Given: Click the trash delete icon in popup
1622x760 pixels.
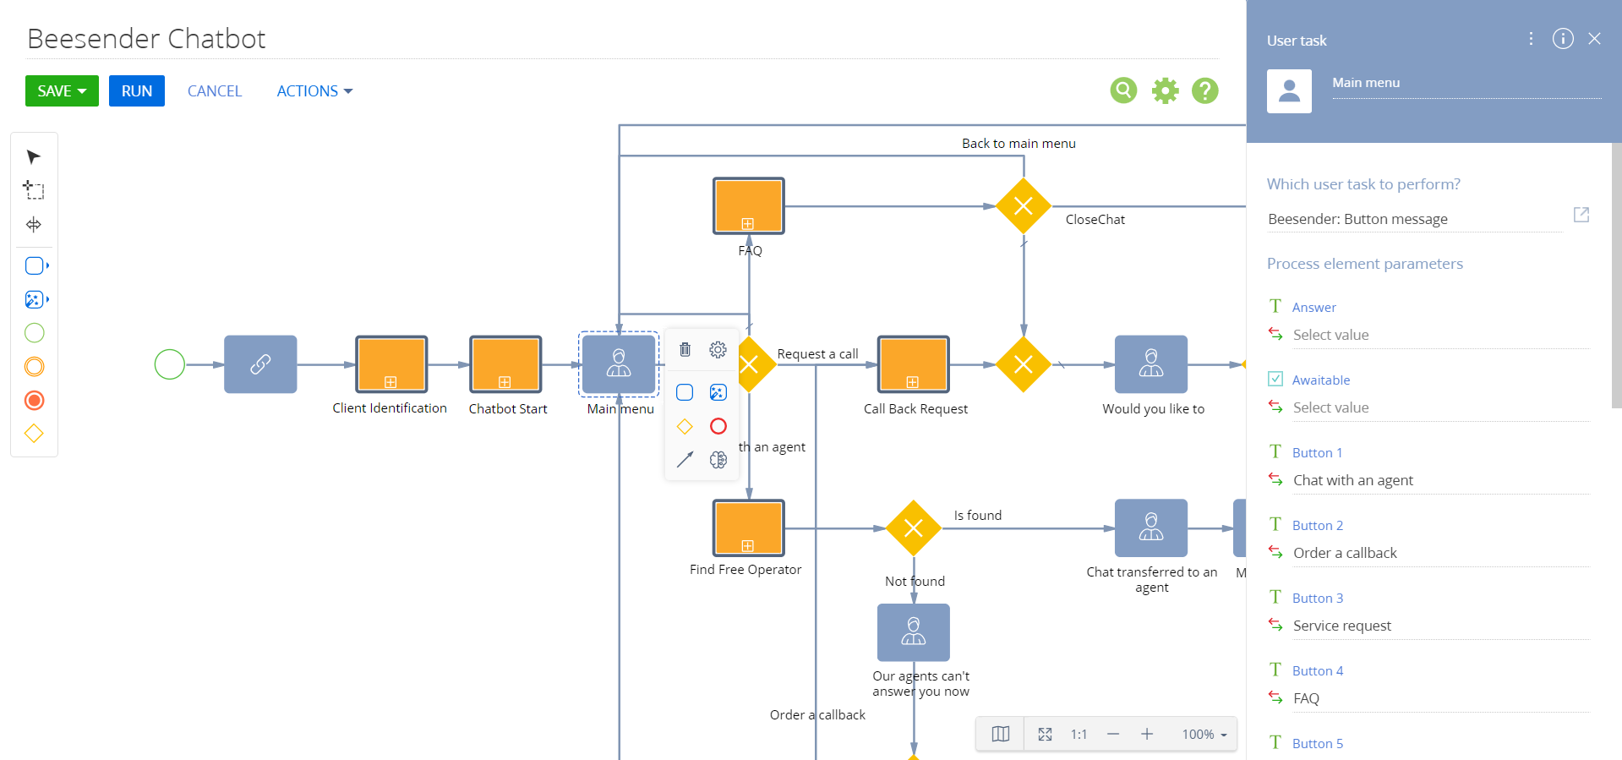Looking at the screenshot, I should [685, 349].
